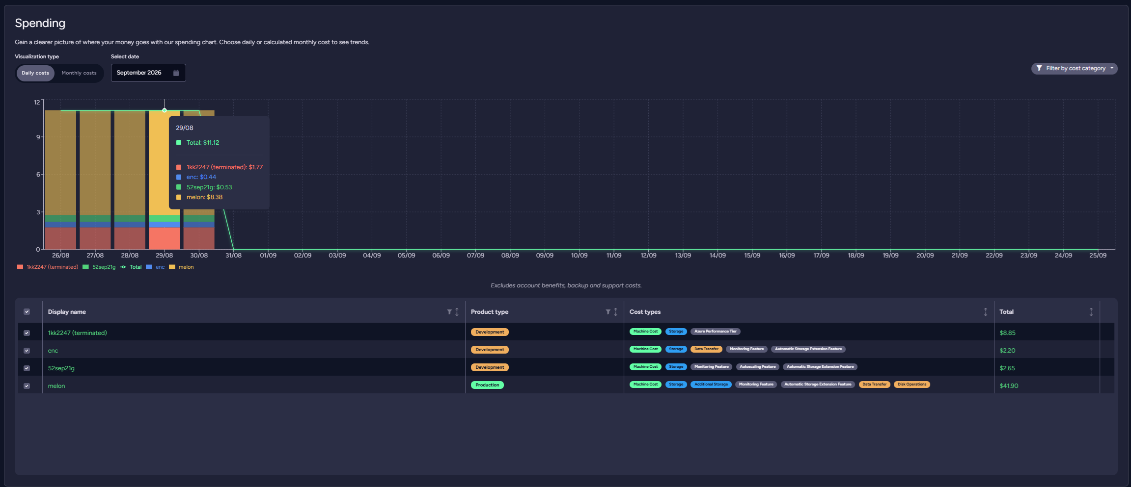Click the Total line marker on 29/08
This screenshot has width=1131, height=487.
click(165, 110)
